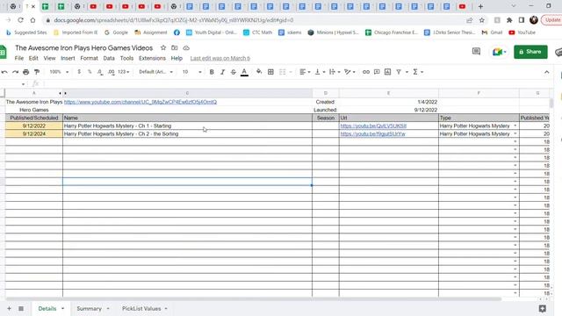Collapse the toolbar with the up chevron
562x316 pixels.
click(546, 72)
